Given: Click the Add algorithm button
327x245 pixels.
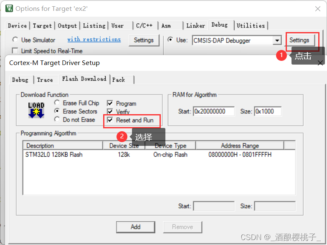Looking at the screenshot, I should pos(136,227).
